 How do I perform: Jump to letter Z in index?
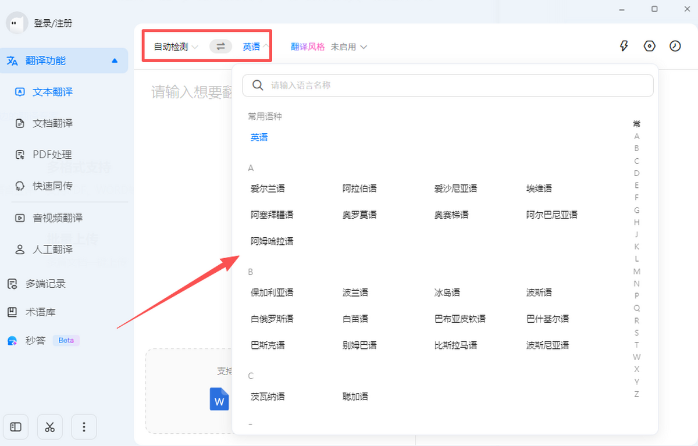pos(637,394)
